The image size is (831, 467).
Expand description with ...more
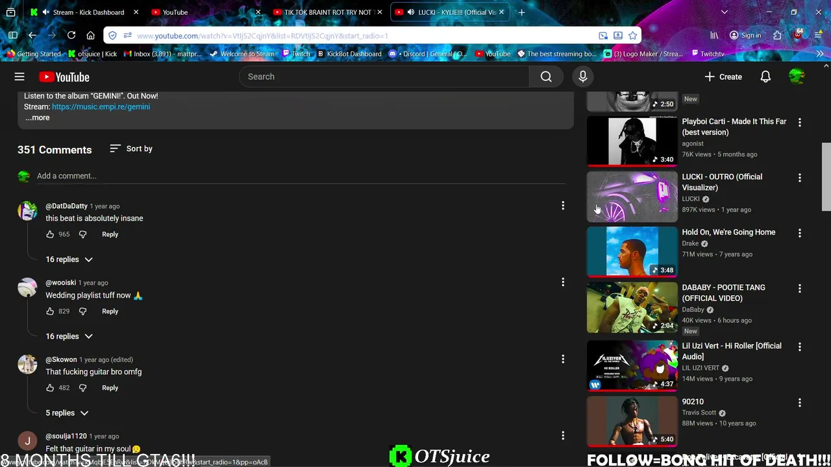(37, 117)
